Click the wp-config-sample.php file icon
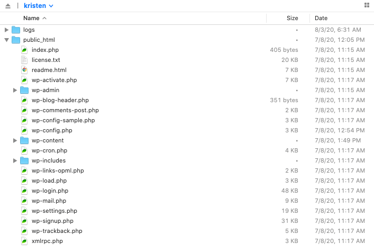 (x=24, y=120)
